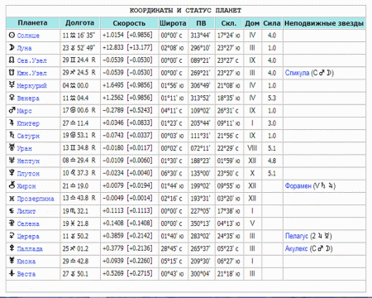Open the Уран planet link
Viewport: 372px width, 298px height.
(24, 148)
